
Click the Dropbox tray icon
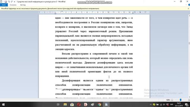click(167, 104)
